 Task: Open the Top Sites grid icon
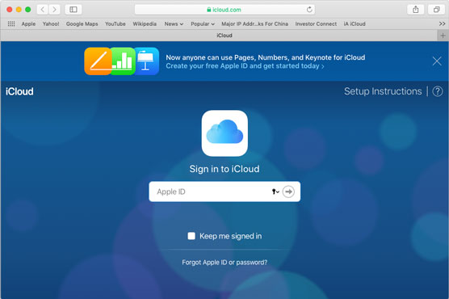11,23
